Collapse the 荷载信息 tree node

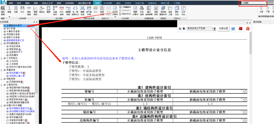click(2, 79)
